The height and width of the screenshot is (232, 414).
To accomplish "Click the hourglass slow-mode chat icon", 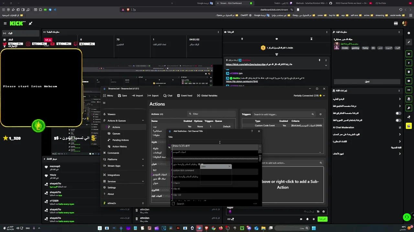I will 311,39.
